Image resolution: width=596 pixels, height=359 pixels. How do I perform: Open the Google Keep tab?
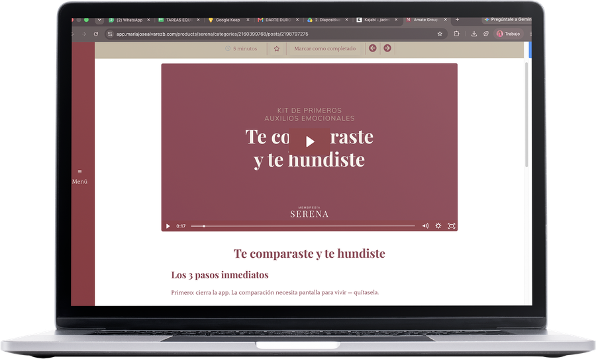click(226, 20)
